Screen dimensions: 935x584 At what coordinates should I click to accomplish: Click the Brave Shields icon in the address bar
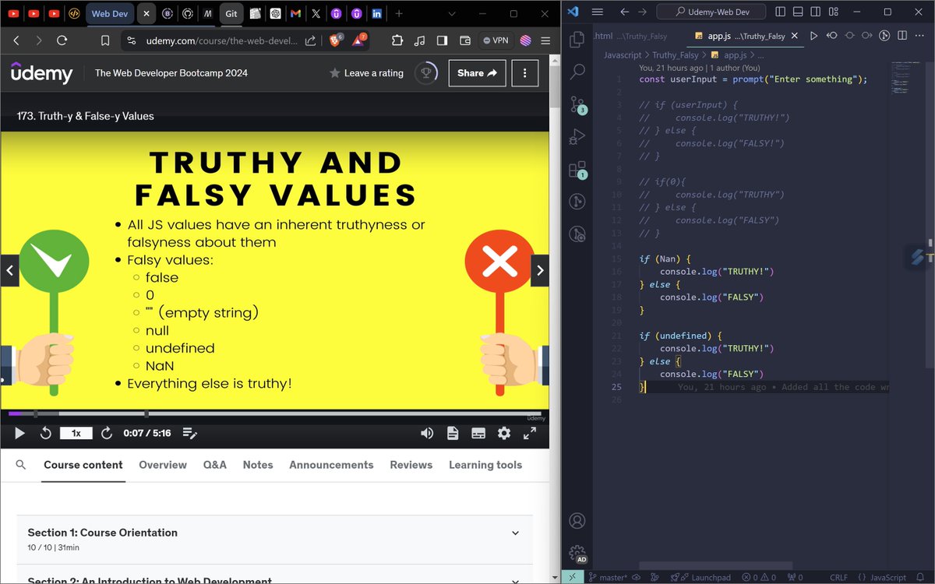pyautogui.click(x=335, y=40)
